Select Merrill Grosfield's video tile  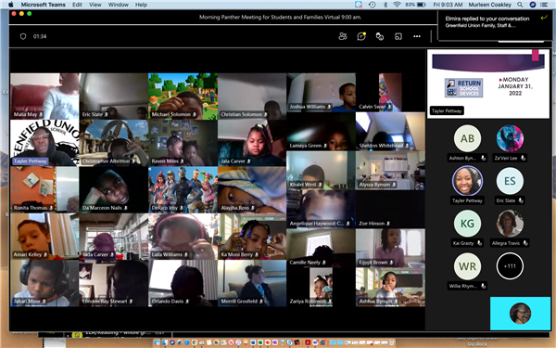click(252, 283)
